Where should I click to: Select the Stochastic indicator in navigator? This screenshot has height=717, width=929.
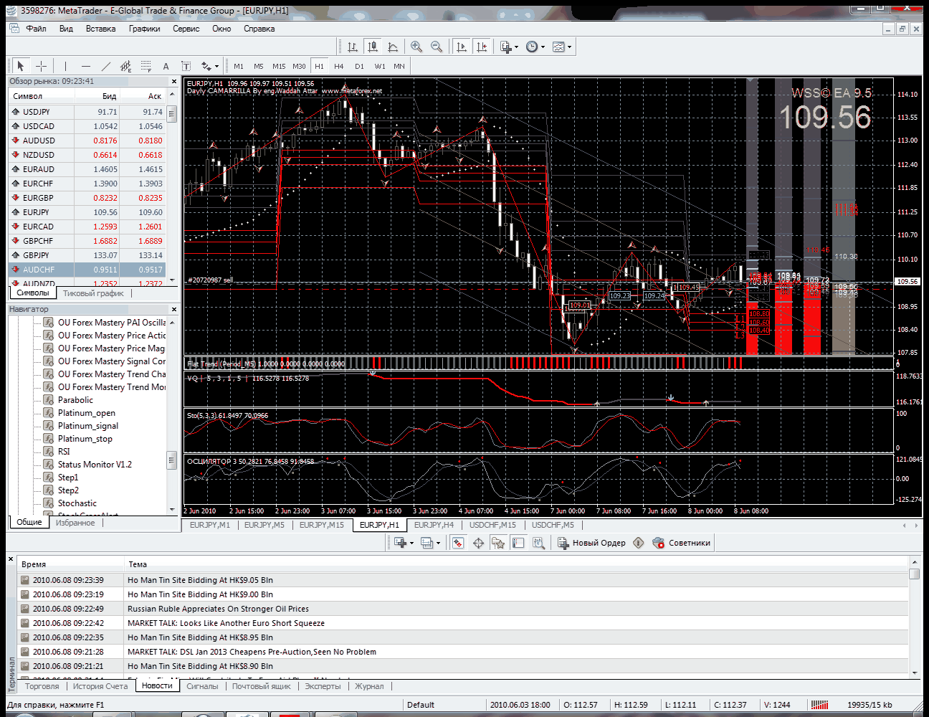coord(77,503)
